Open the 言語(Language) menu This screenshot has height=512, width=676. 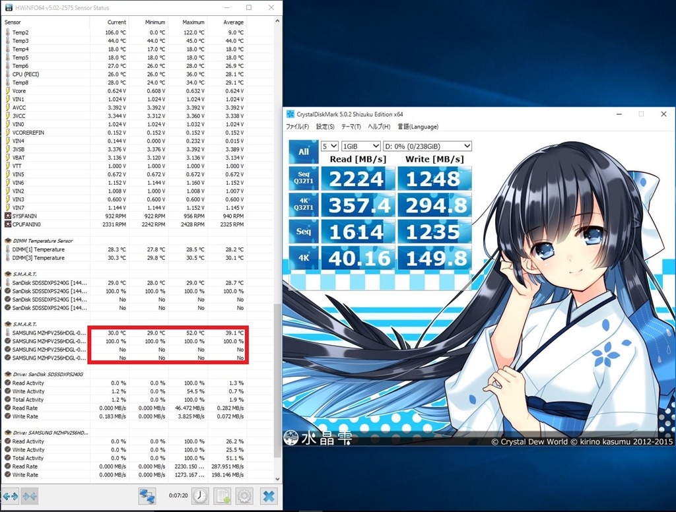[418, 127]
